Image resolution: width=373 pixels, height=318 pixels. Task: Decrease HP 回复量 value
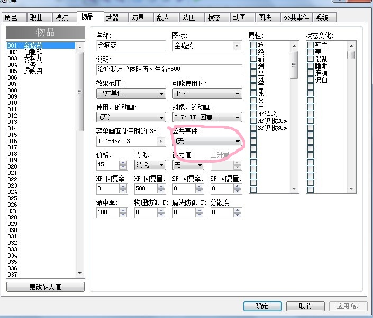(161, 191)
